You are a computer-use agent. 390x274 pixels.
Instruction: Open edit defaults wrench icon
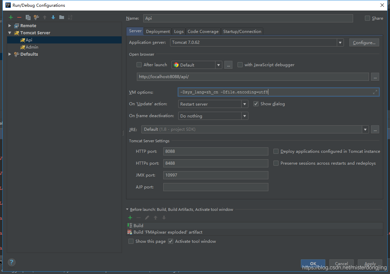coord(36,17)
